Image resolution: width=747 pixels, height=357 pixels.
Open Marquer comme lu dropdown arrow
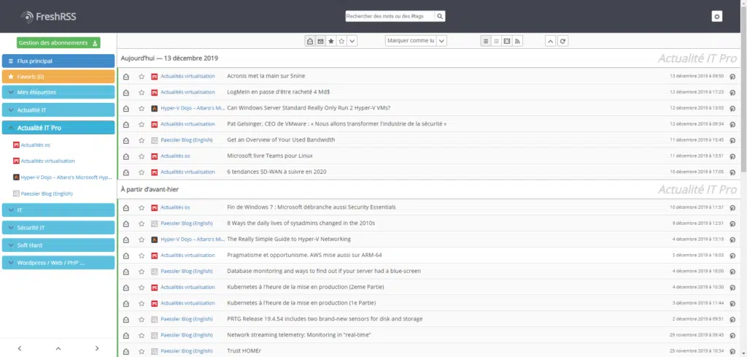click(x=441, y=42)
